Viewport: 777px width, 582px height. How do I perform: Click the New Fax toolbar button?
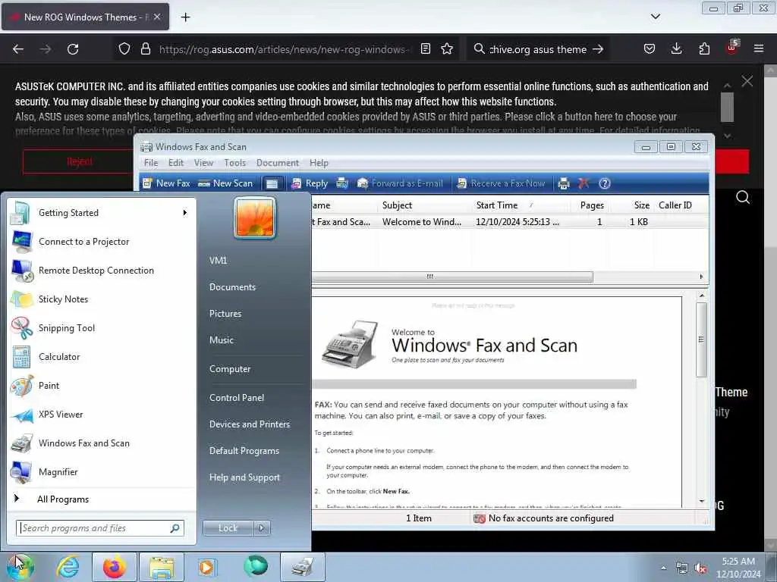[166, 183]
